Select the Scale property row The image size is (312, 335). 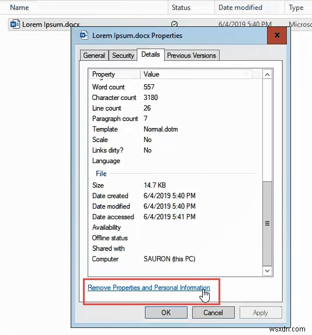(x=175, y=140)
